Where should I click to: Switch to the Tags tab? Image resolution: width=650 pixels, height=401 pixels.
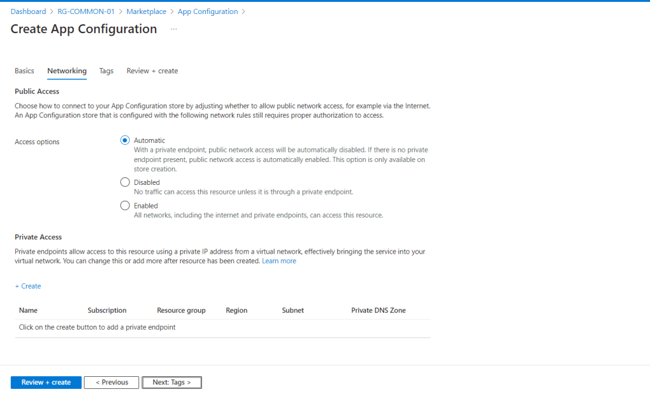(x=105, y=71)
